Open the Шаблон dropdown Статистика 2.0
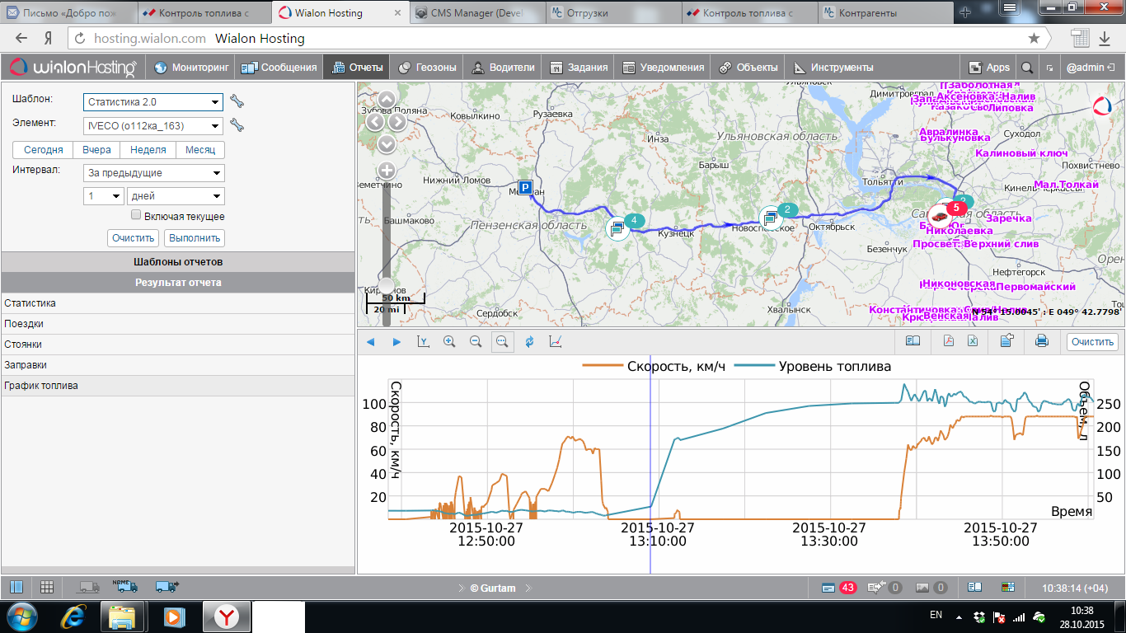Image resolution: width=1126 pixels, height=633 pixels. (x=153, y=102)
